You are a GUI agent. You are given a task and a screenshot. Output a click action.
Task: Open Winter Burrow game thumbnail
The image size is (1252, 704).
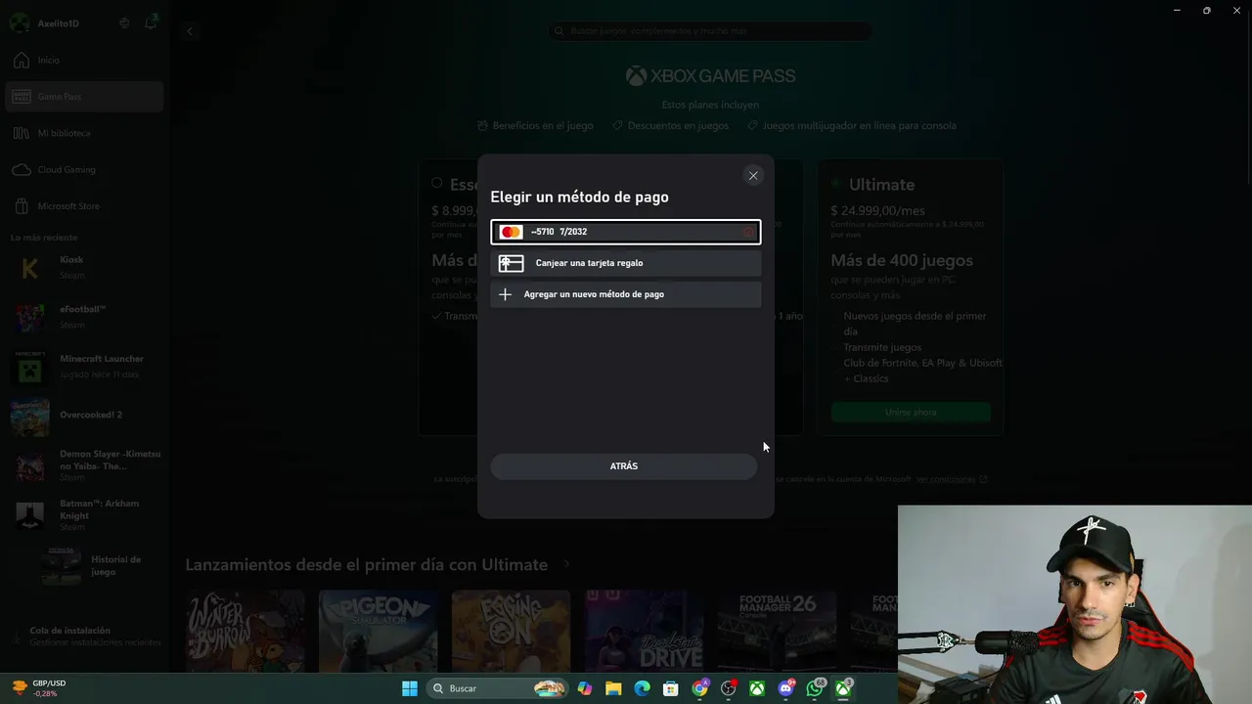click(246, 630)
